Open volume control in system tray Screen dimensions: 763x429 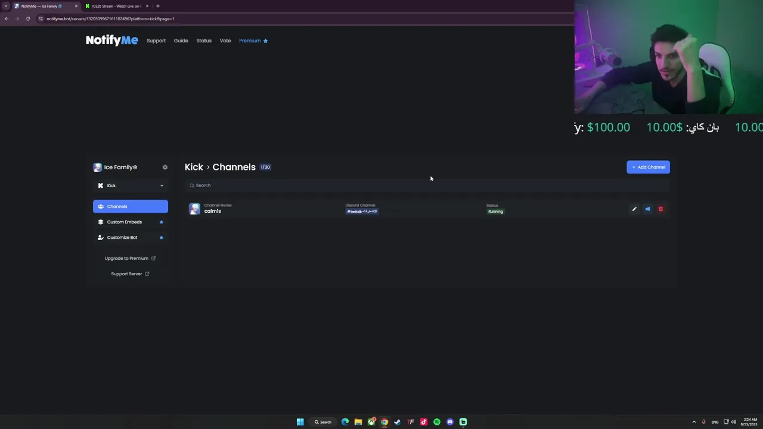[733, 422]
